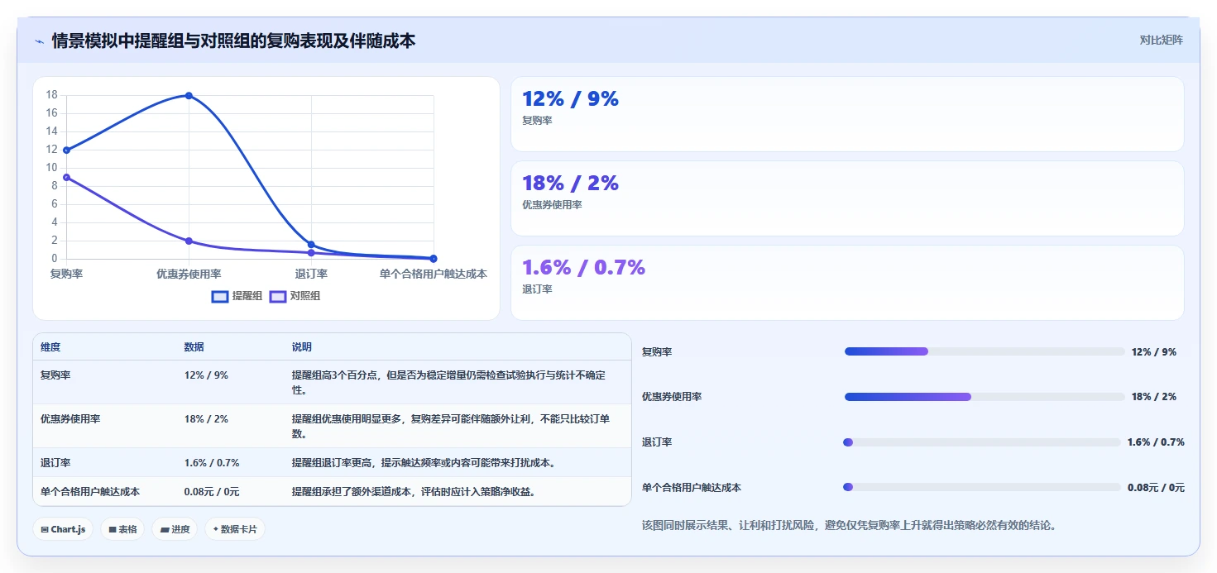Toggle the 提醒组 legend entry
This screenshot has width=1217, height=573.
click(237, 296)
